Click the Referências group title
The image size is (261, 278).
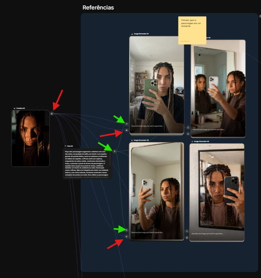[98, 7]
